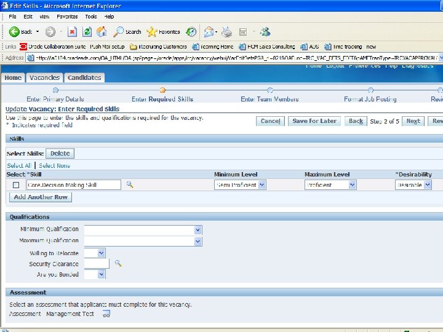443x332 pixels.
Task: Click the Internet Explorer title bar icon
Action: tap(4, 6)
